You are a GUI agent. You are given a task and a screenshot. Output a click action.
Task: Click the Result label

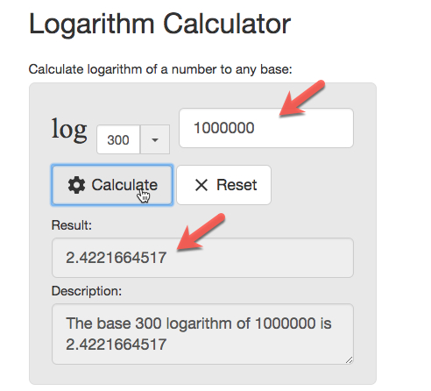(72, 225)
